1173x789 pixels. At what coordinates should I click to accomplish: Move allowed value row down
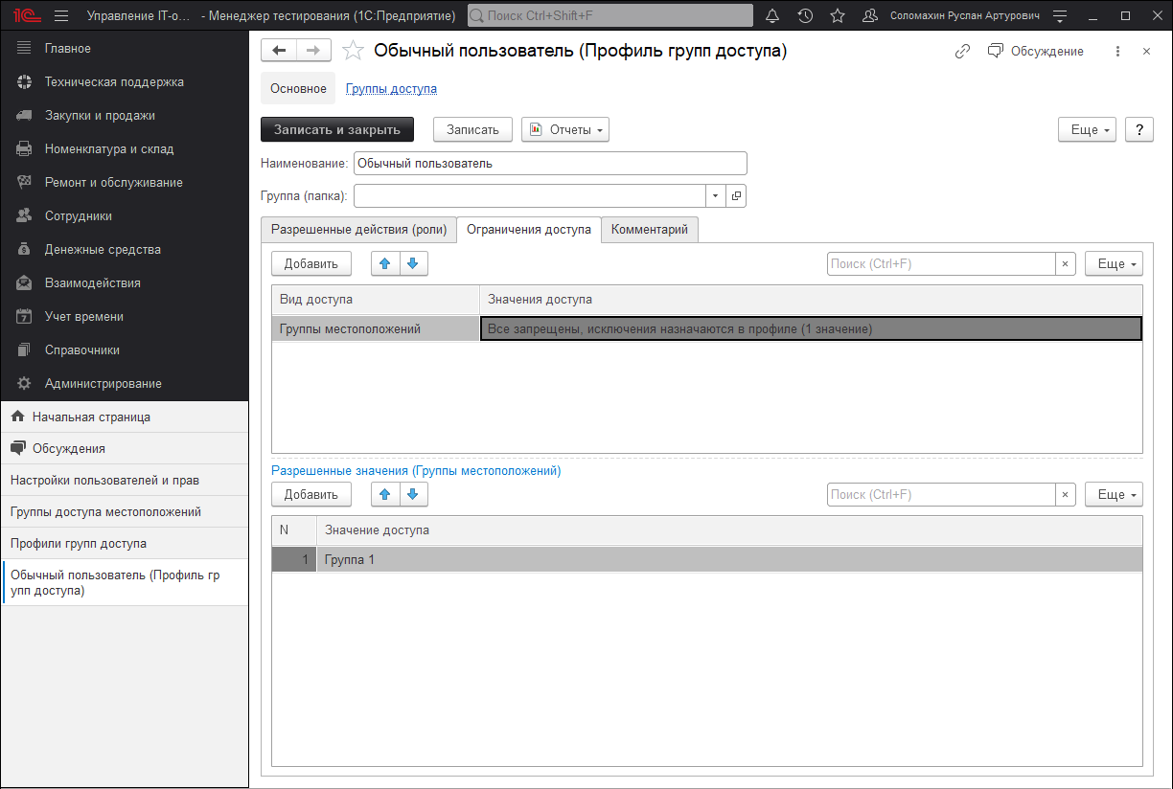pyautogui.click(x=413, y=494)
